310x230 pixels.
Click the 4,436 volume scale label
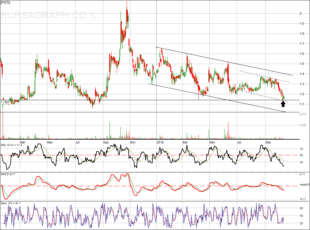tap(303, 125)
